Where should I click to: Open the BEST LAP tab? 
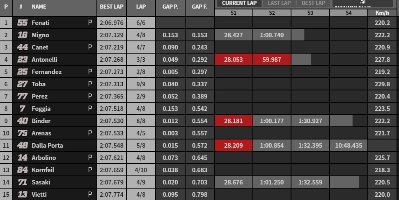313,3
